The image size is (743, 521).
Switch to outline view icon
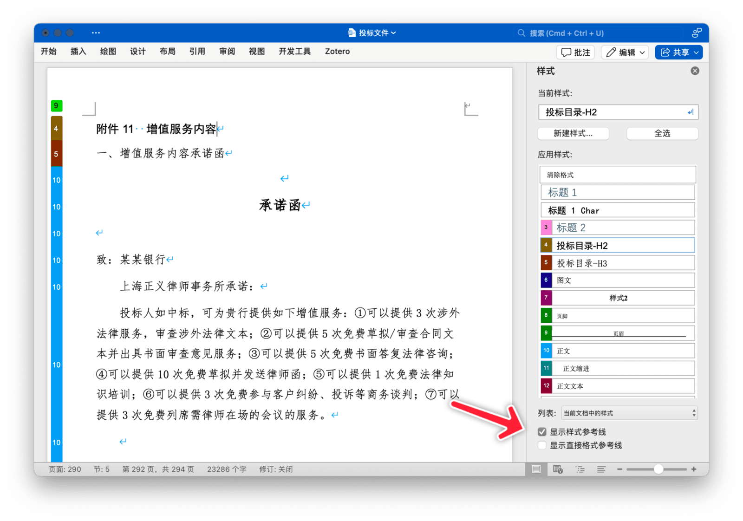tap(580, 469)
